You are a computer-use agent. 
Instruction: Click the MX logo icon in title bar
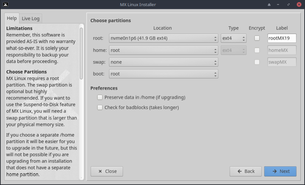pos(6,4)
